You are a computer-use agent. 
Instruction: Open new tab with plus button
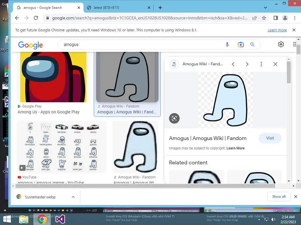pyautogui.click(x=160, y=8)
